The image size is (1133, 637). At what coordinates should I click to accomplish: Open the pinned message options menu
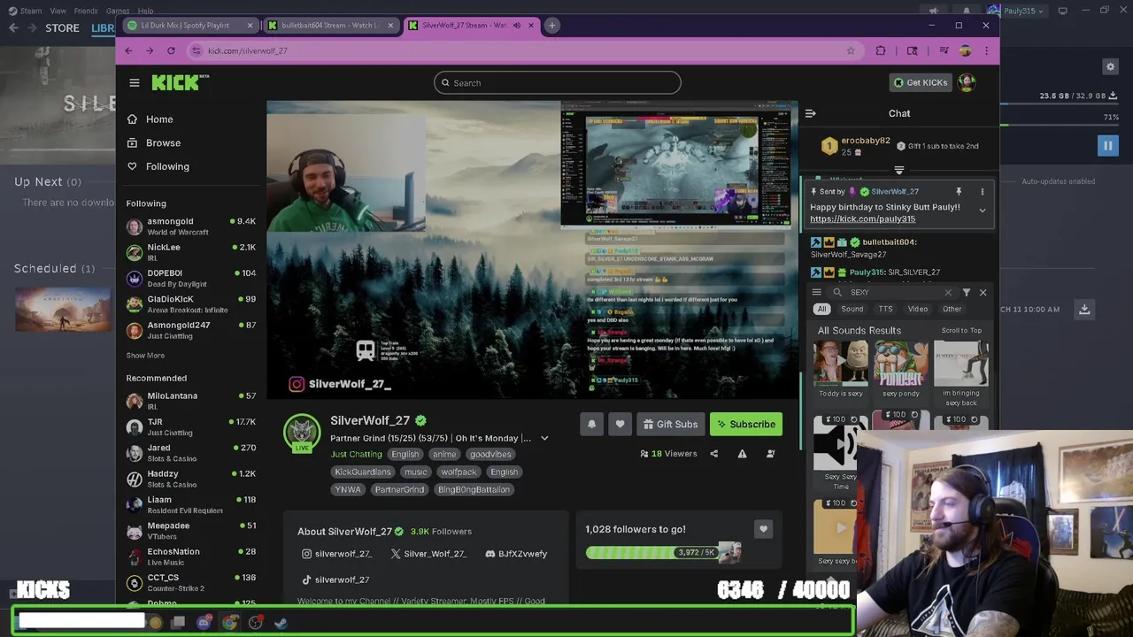[x=982, y=192]
